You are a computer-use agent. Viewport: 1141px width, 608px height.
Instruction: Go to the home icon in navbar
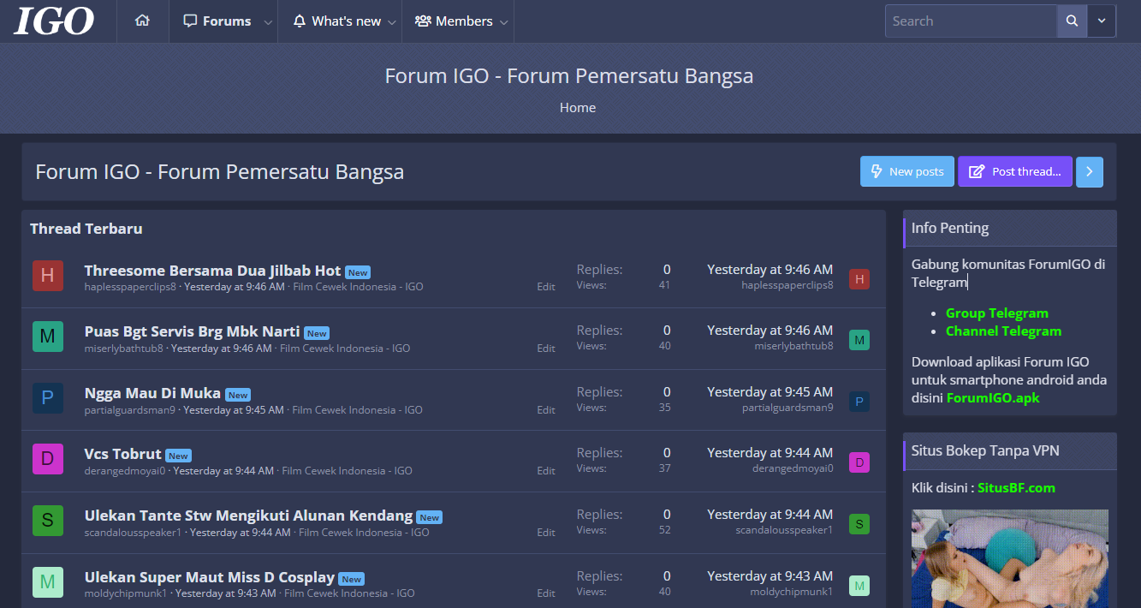click(142, 21)
